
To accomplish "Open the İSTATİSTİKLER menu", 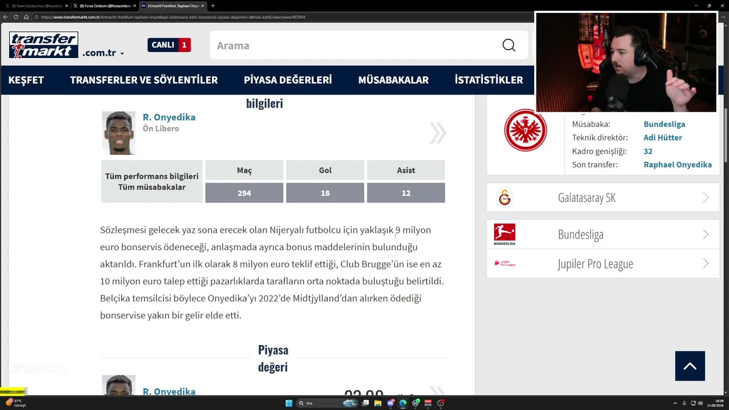I will click(x=489, y=80).
